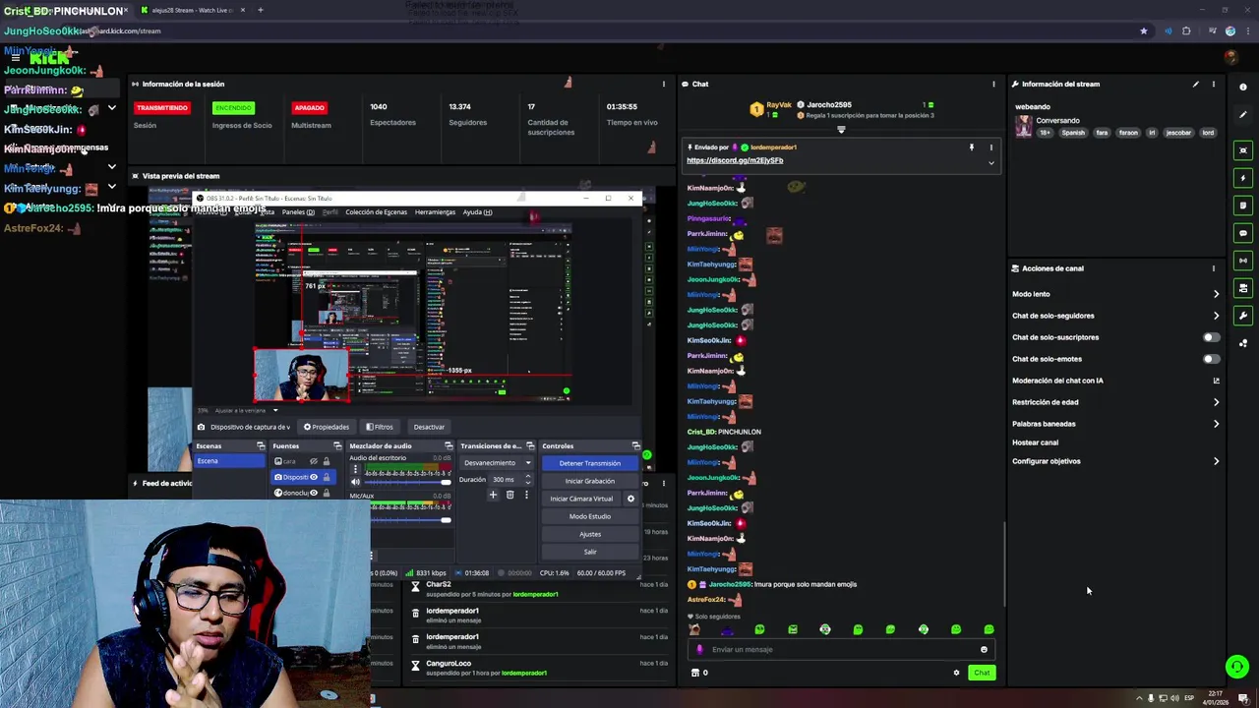Open the Paneles menu in OBS
This screenshot has height=708, width=1259.
298,212
